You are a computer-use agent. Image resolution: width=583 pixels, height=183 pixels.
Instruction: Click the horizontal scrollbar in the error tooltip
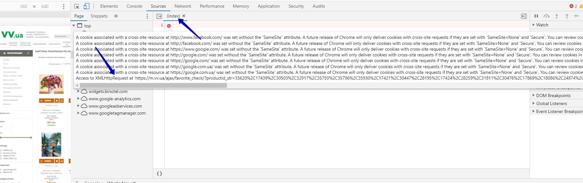point(153,85)
